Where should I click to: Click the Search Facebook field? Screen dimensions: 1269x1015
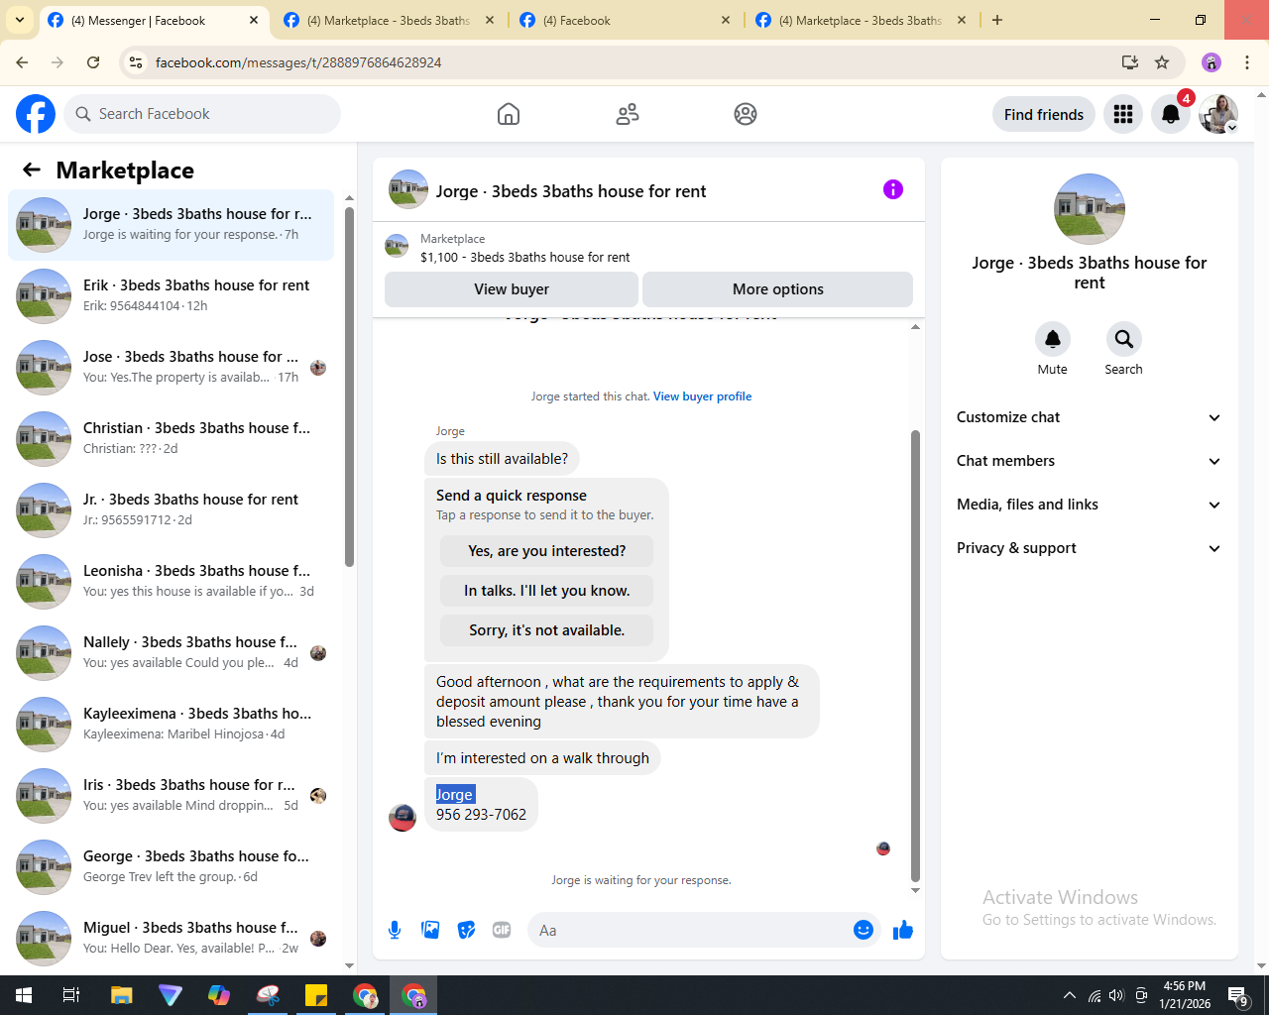tap(202, 114)
